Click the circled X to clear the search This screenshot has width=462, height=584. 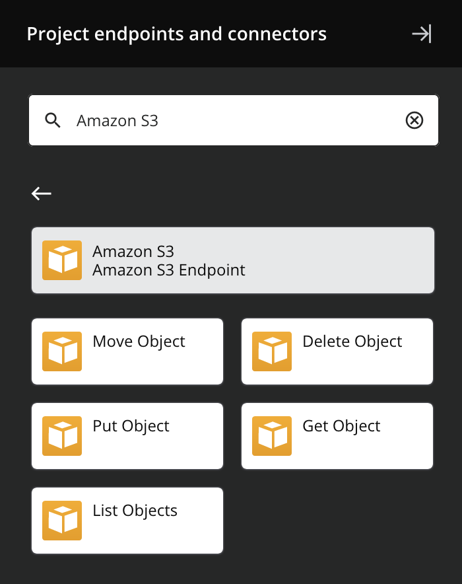(x=414, y=120)
